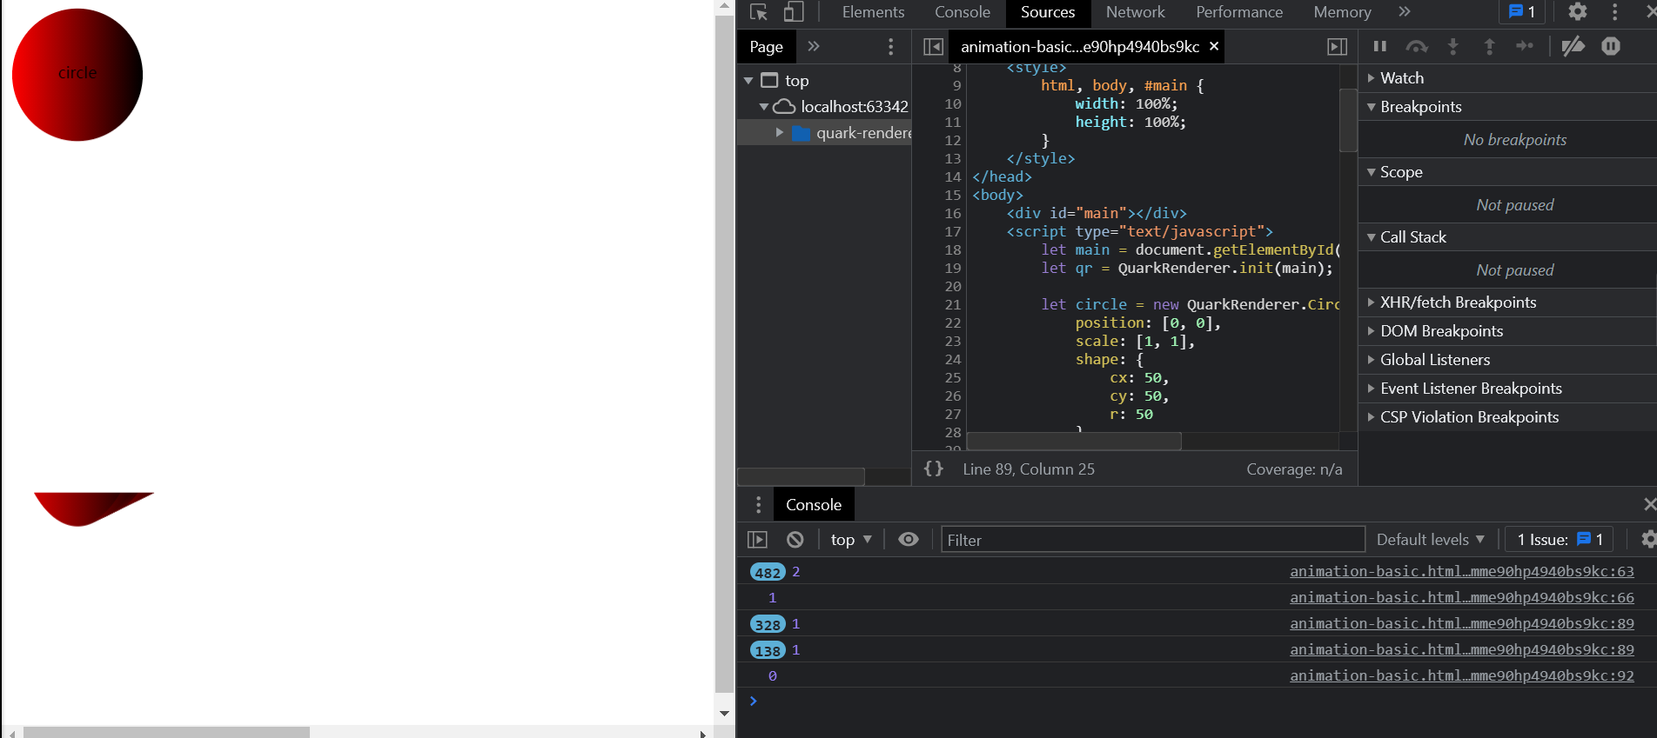Open console drawer three-dot menu
The image size is (1657, 738).
click(x=758, y=504)
